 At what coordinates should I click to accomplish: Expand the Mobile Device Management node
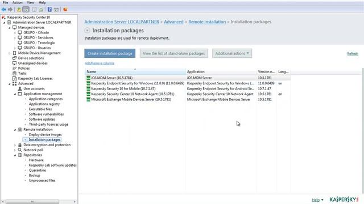coord(10,53)
